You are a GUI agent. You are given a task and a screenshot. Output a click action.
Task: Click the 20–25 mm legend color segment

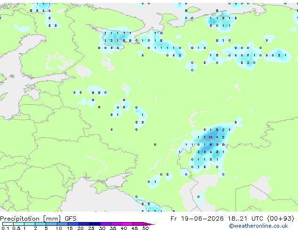coord(84,224)
